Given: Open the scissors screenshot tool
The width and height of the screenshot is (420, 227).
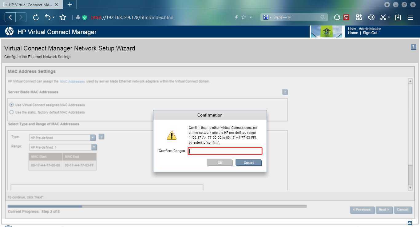Looking at the screenshot, I should point(383,17).
